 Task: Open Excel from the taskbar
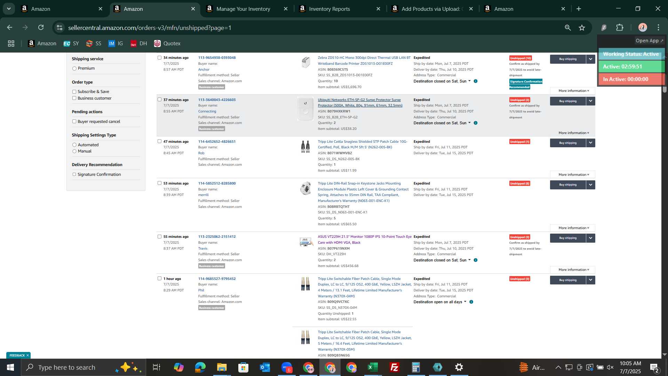click(373, 367)
